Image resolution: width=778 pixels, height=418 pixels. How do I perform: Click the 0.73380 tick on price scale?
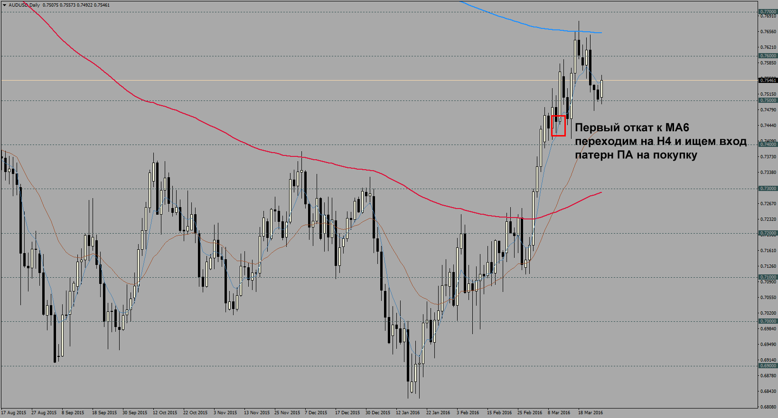point(768,173)
